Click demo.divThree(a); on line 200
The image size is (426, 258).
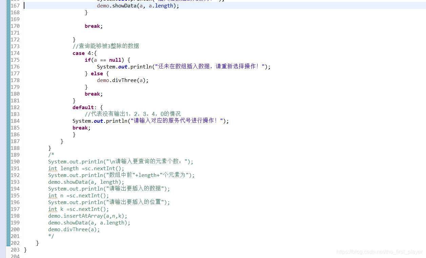pyautogui.click(x=74, y=230)
